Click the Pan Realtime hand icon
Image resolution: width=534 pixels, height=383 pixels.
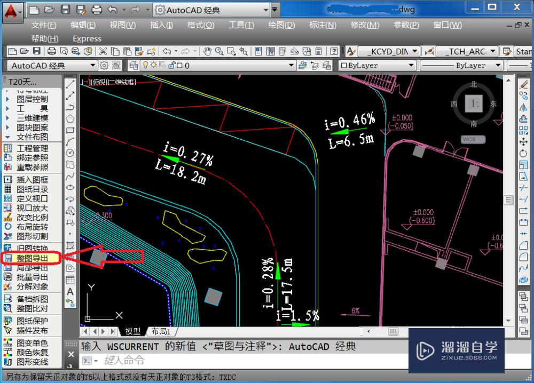(208, 51)
